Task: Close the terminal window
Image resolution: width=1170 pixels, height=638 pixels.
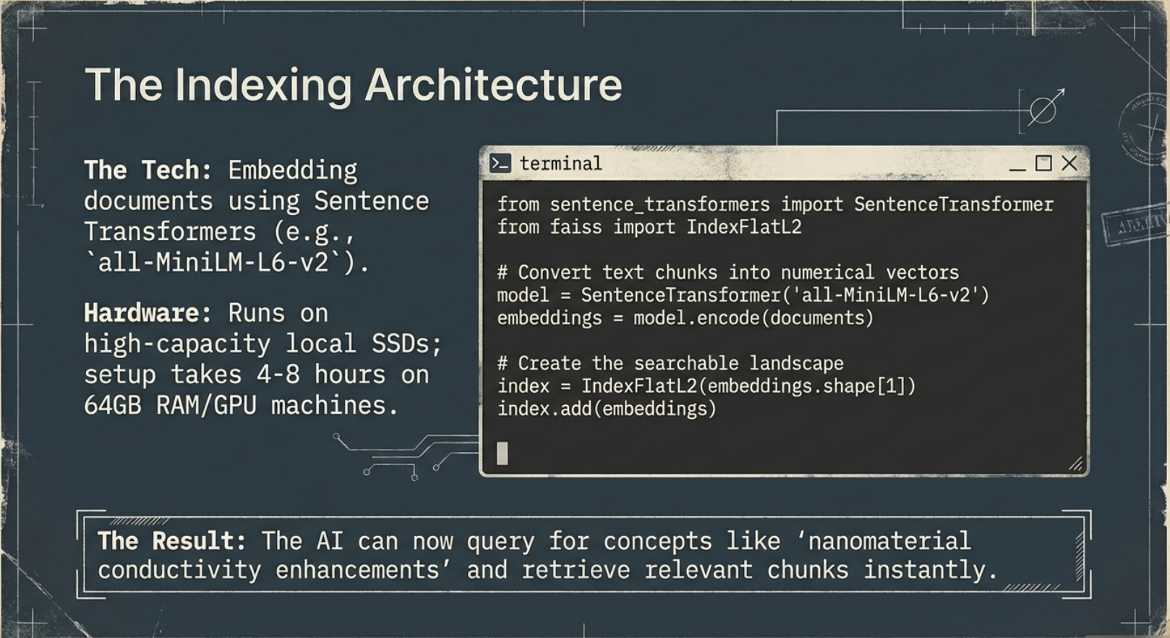Action: coord(1069,163)
